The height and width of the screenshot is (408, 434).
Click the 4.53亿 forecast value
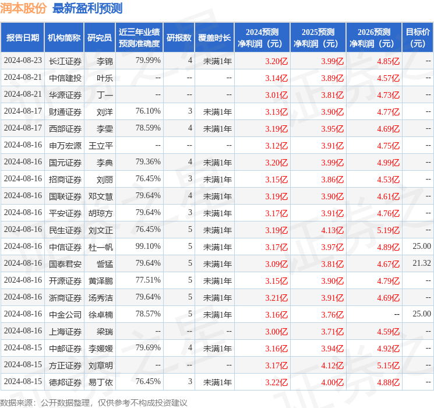coord(388,180)
